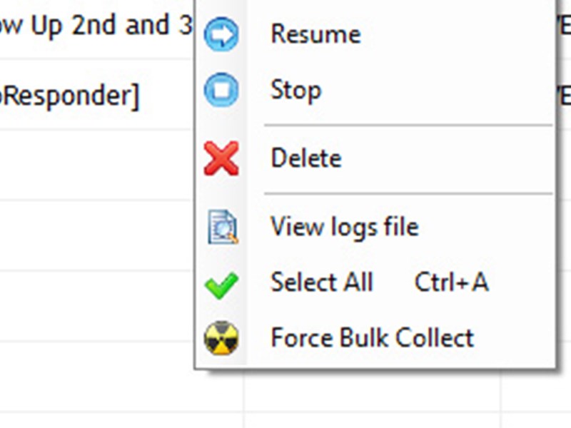Click the blue Stop square icon
Screen dimensions: 571x428
coord(223,88)
